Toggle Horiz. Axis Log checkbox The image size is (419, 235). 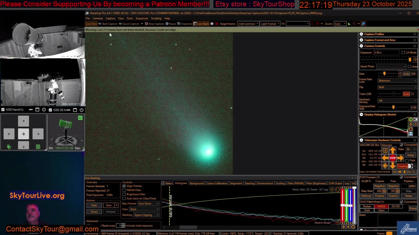pos(320,190)
